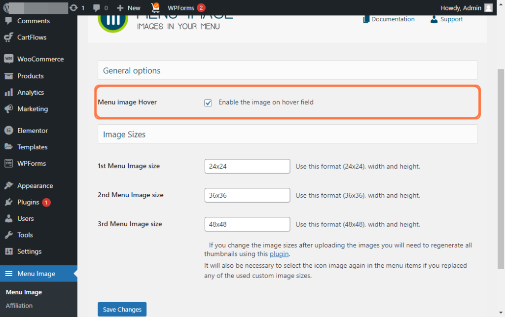The width and height of the screenshot is (505, 317).
Task: Open the updates icon in admin bar
Action: point(74,8)
